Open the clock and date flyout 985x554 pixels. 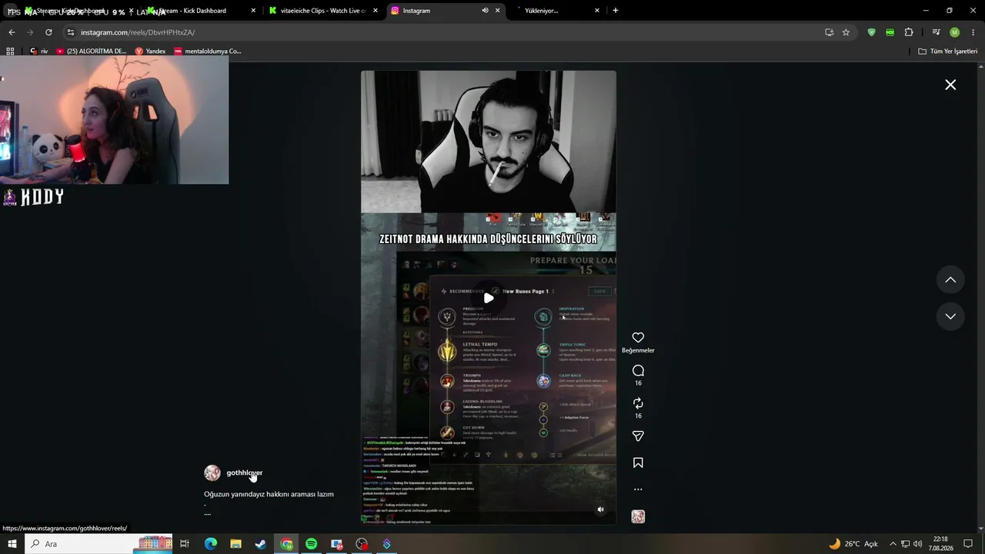tap(940, 544)
